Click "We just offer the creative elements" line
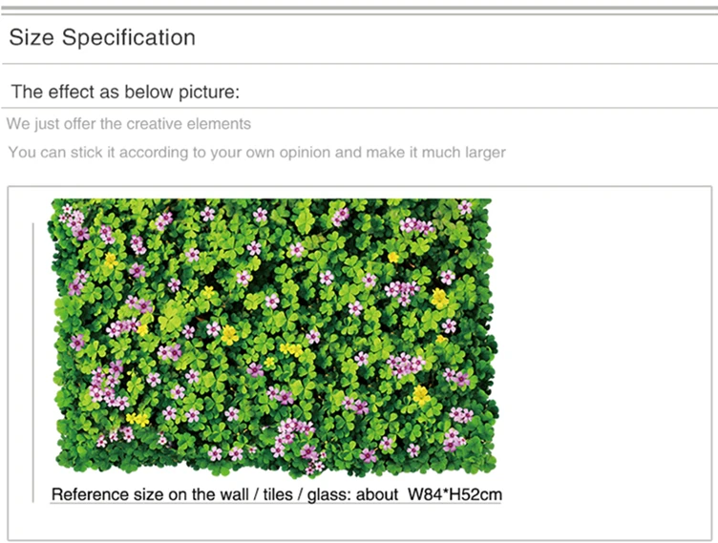 click(x=129, y=124)
